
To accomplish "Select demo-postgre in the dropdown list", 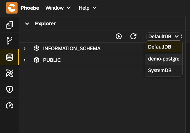I will coord(164,59).
